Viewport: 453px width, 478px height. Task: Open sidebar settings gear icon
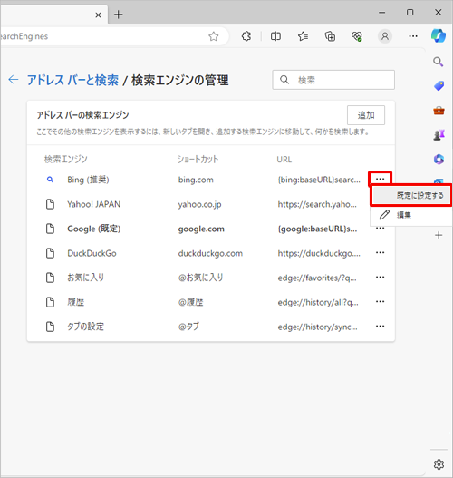point(439,464)
